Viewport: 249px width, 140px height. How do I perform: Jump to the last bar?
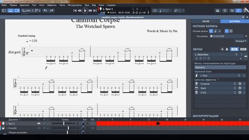click(95, 10)
